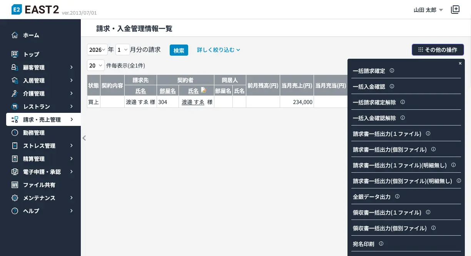Expand the 詳しく絞り込む filter options

pos(218,50)
